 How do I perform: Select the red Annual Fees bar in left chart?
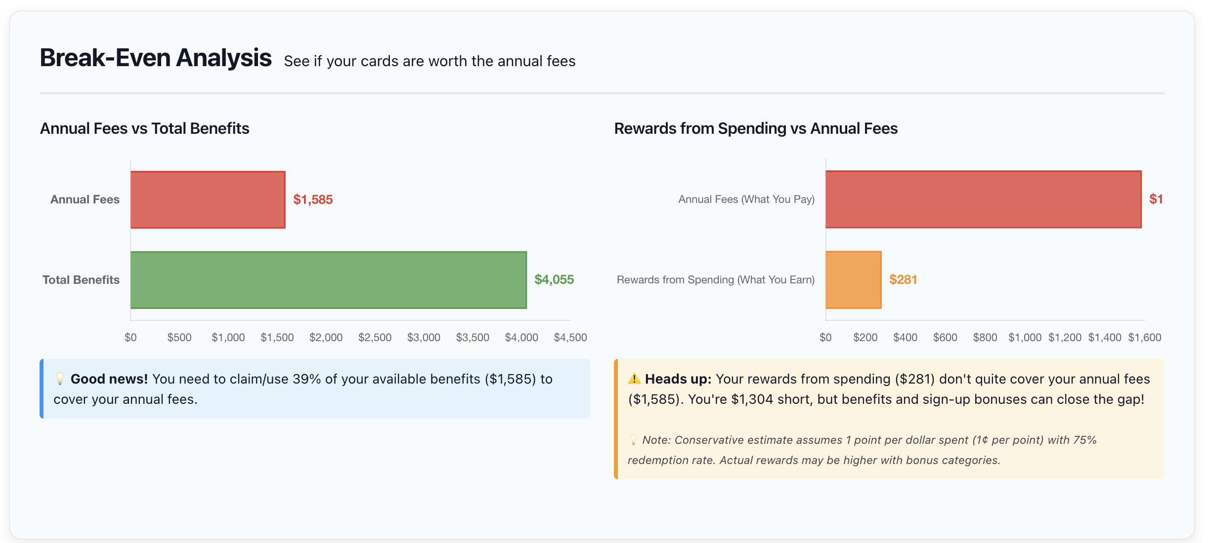click(208, 199)
